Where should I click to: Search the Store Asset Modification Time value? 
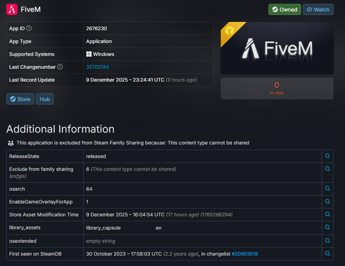pyautogui.click(x=327, y=214)
